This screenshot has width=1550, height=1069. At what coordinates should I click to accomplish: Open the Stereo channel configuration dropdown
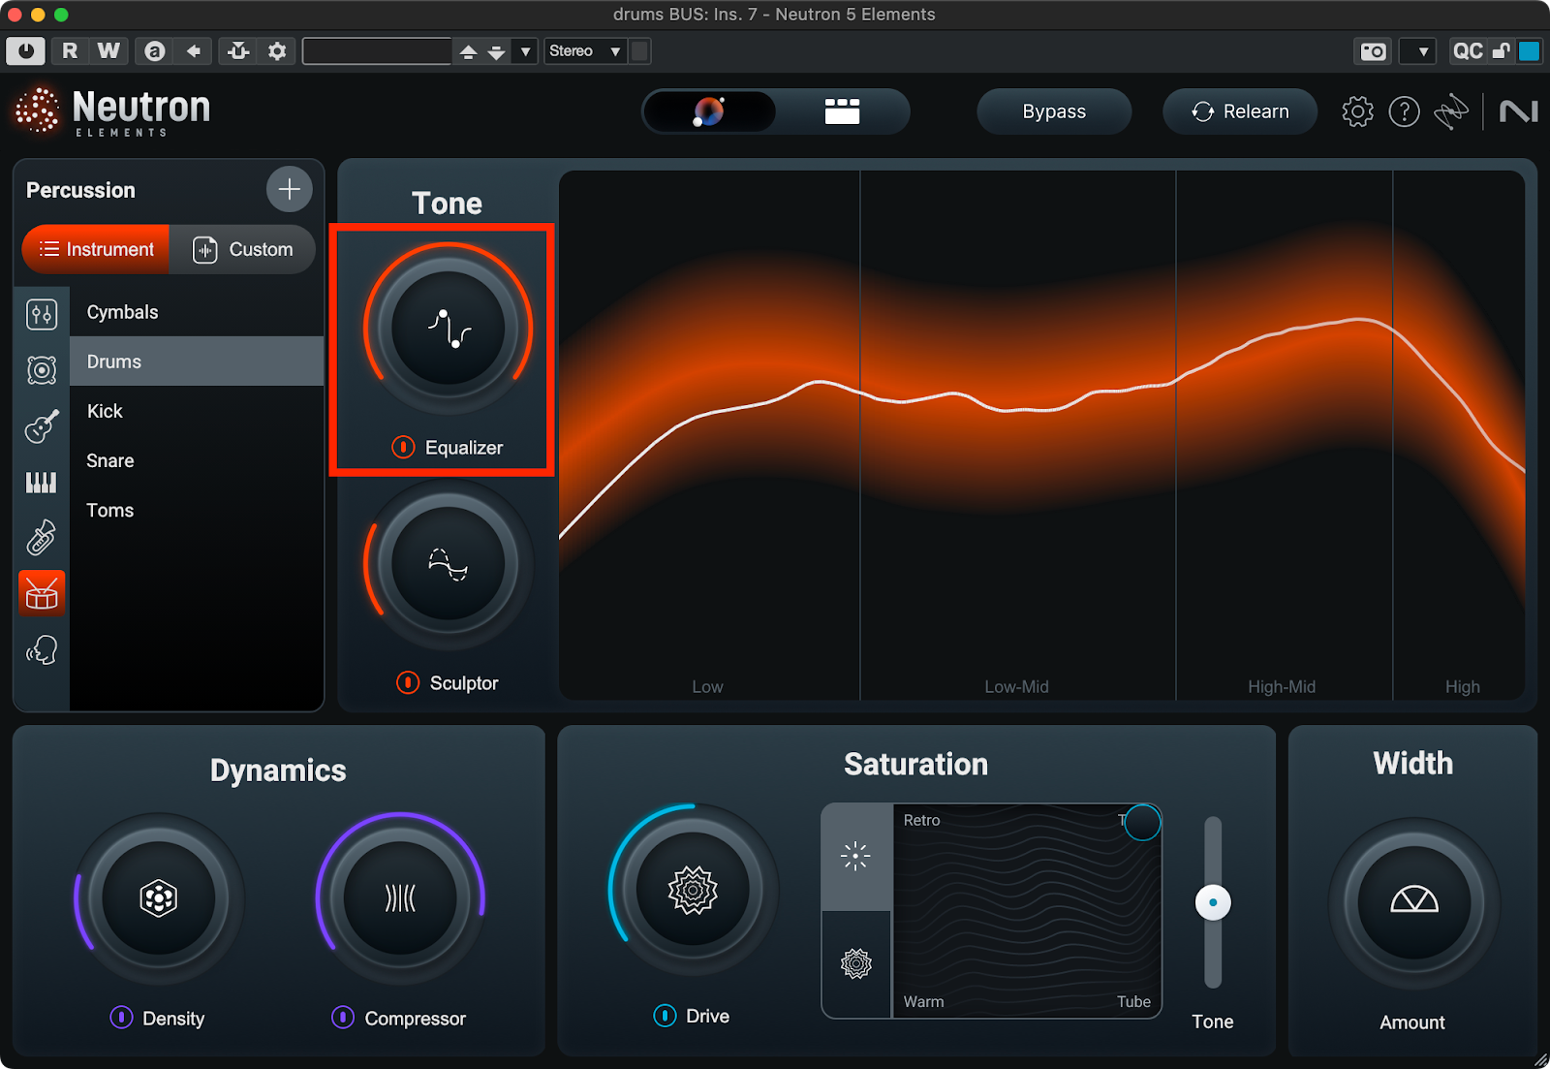(585, 51)
